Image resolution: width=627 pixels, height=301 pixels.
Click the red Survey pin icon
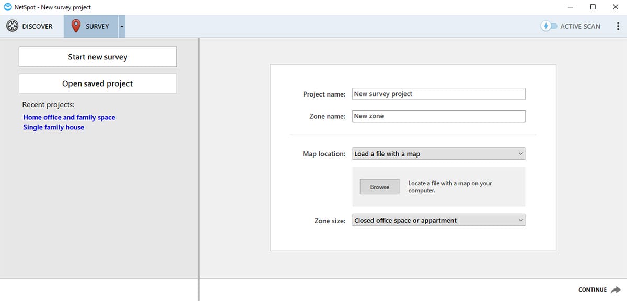pyautogui.click(x=76, y=26)
